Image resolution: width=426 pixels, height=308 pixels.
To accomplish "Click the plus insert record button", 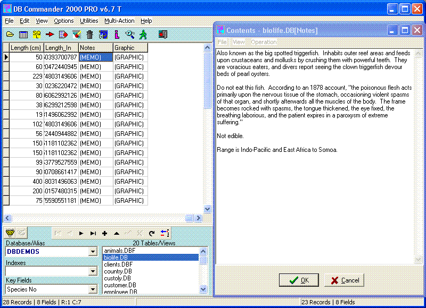I will [104, 233].
